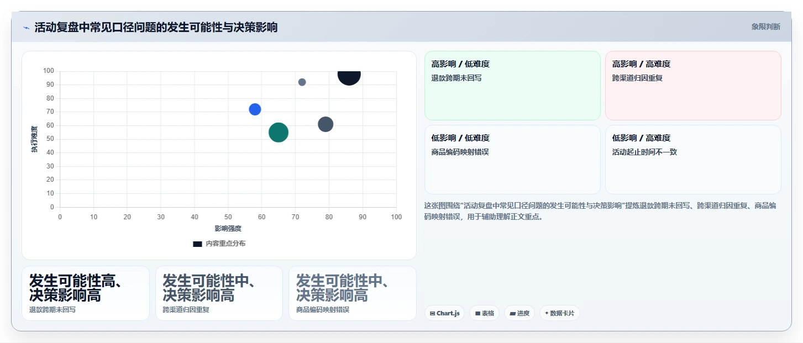Select the small gray bubble near 90
Viewport: 803px width, 343px height.
click(302, 82)
